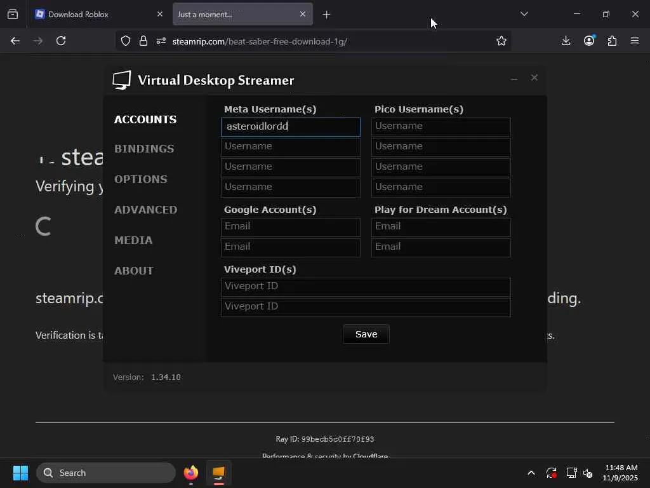Open a new tab with the plus button
This screenshot has width=650, height=488.
(327, 15)
